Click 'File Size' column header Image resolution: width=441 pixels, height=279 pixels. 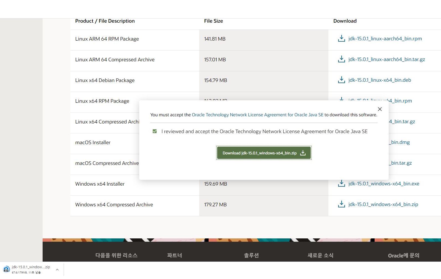pyautogui.click(x=213, y=21)
